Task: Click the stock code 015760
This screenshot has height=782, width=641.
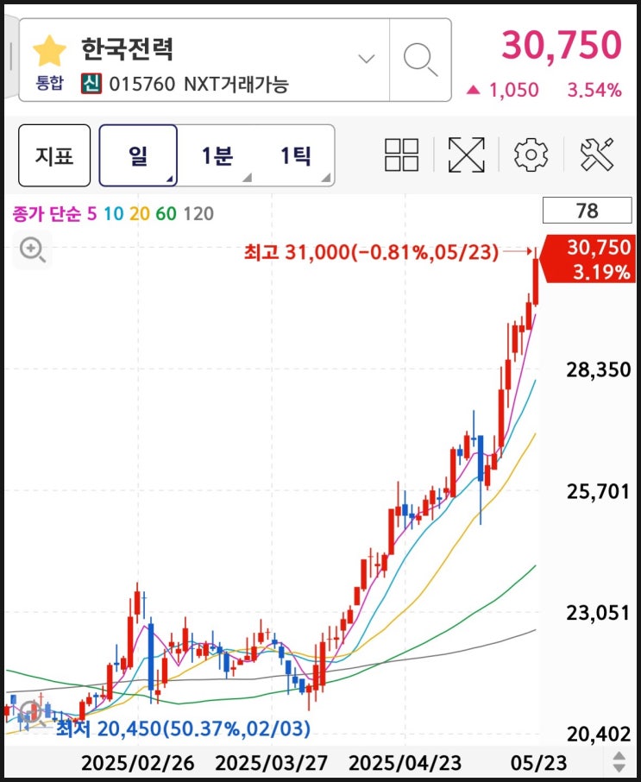Action: pyautogui.click(x=142, y=85)
